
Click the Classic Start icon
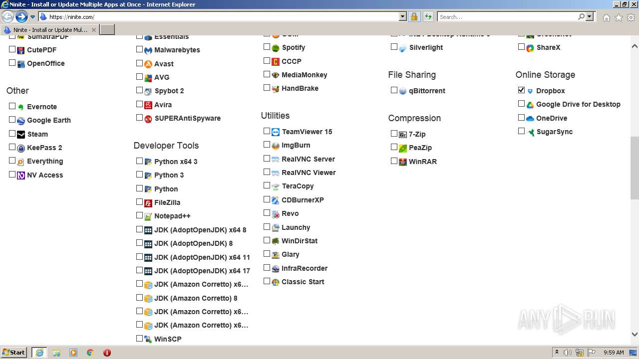pos(276,282)
